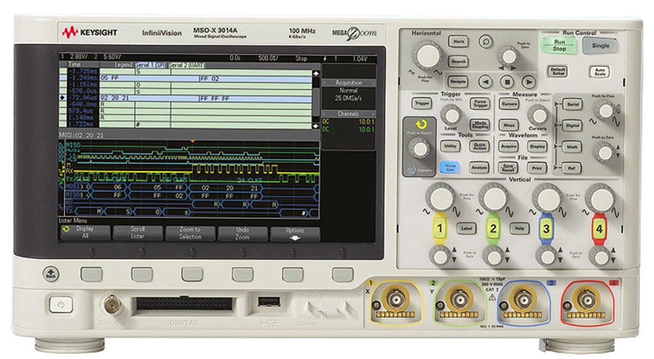Click the navigate back arrow key
This screenshot has width=654, height=359.
click(485, 82)
